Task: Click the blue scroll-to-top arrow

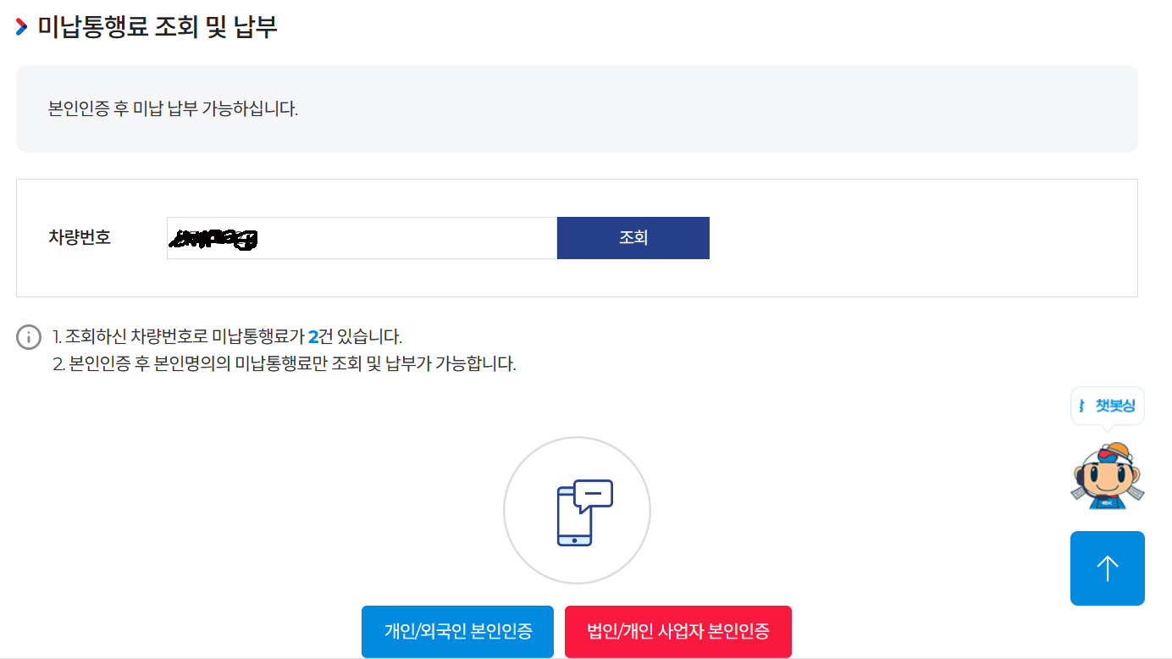Action: tap(1107, 568)
